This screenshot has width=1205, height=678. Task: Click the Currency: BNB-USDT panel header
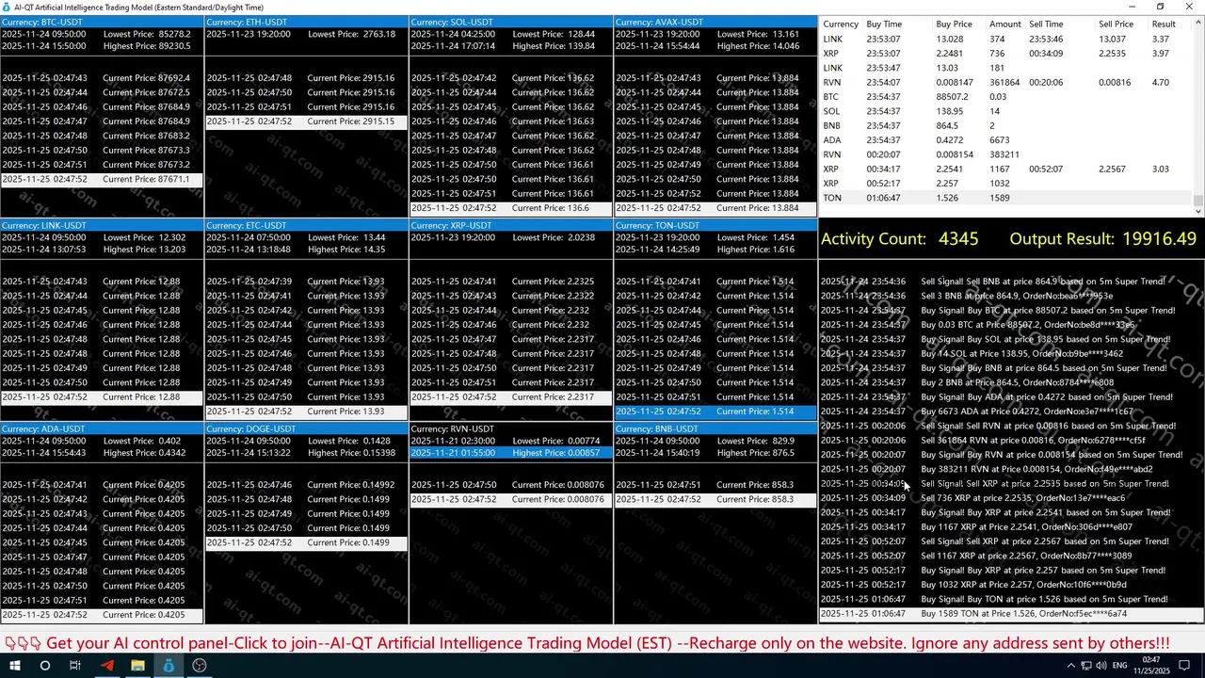[715, 428]
